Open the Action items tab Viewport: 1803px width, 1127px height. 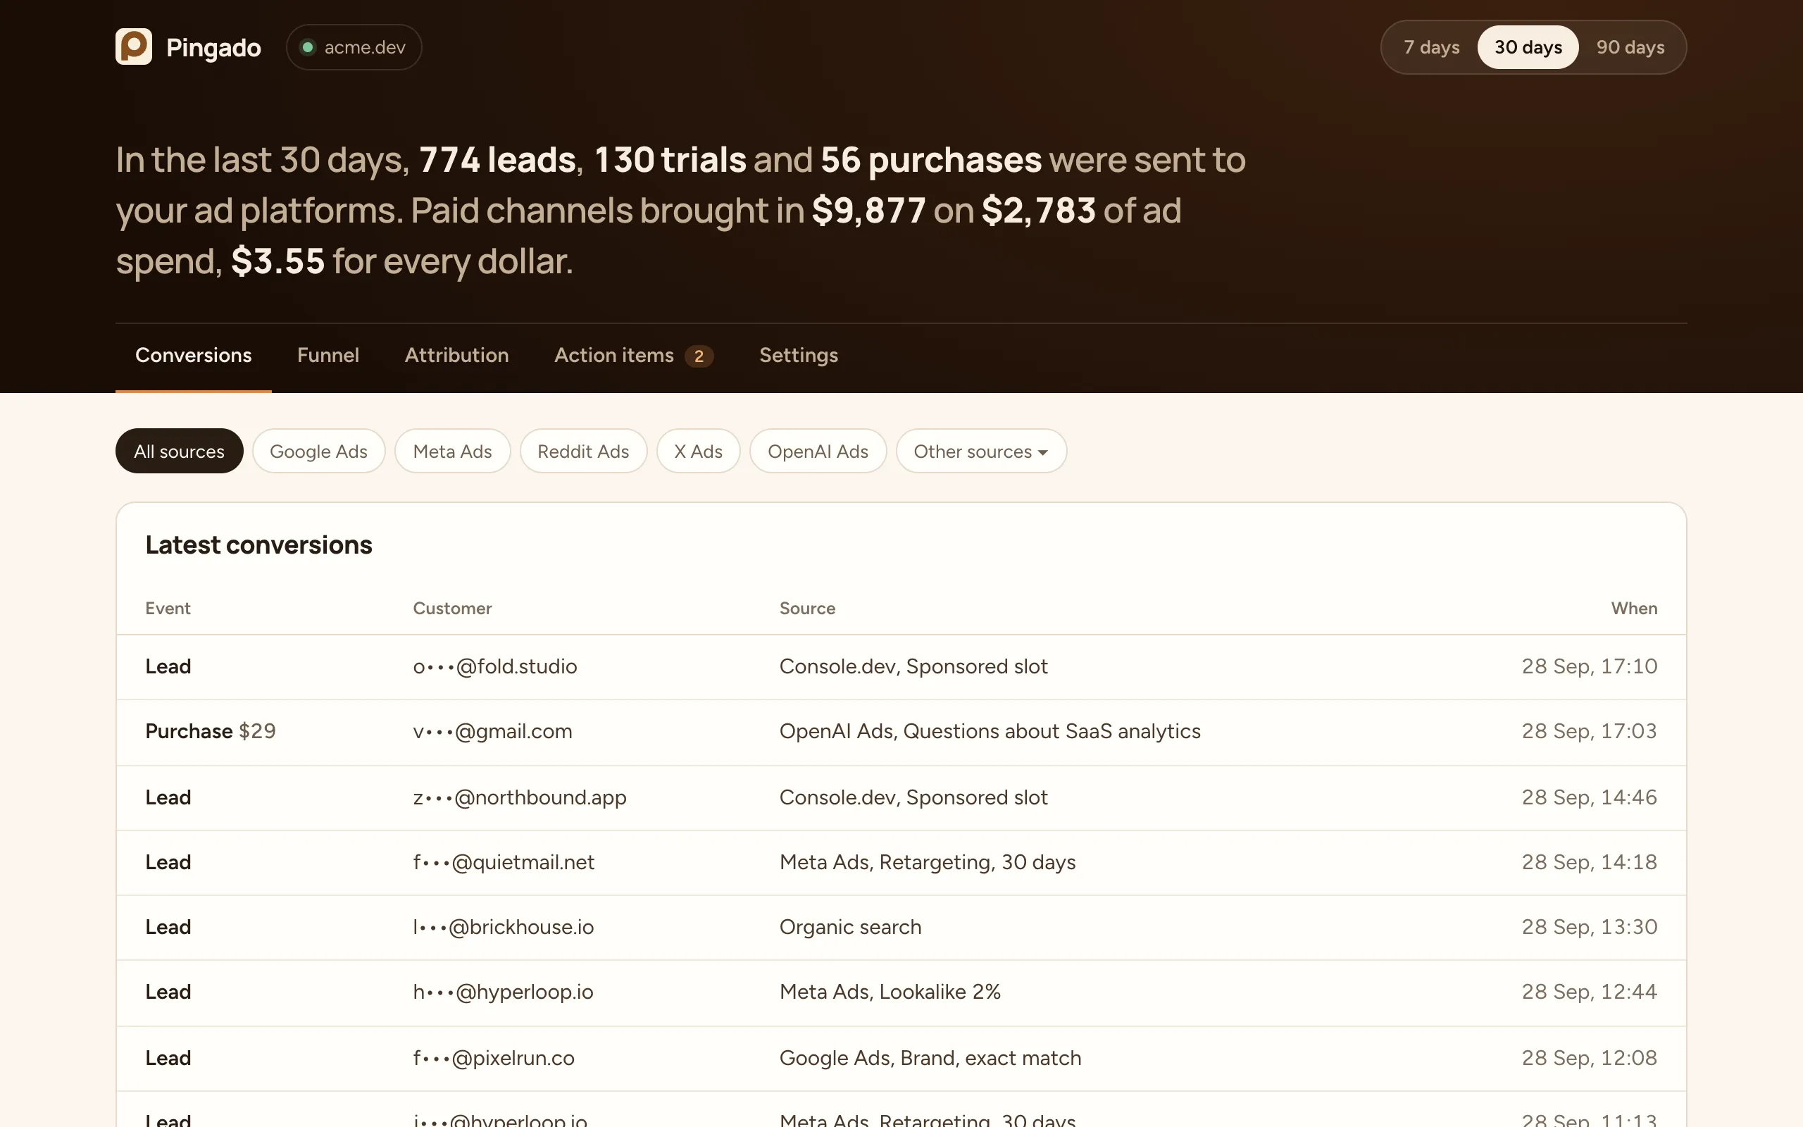pos(633,356)
